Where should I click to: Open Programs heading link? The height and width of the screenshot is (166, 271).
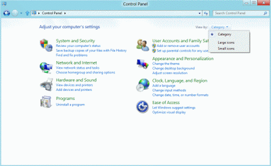tap(65, 98)
